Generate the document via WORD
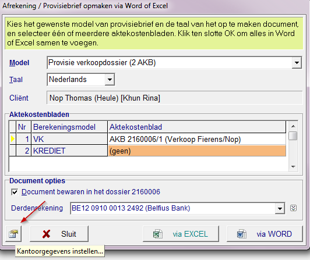310x260 pixels. (265, 234)
